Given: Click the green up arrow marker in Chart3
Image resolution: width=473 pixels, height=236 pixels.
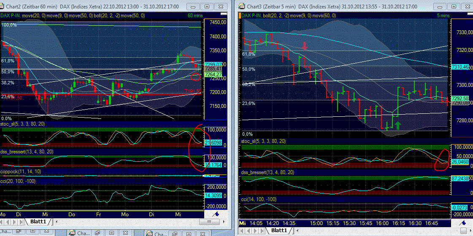Looking at the screenshot, I should (398, 126).
